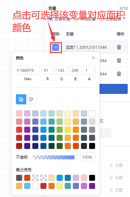Close the 颜色 color picker popup
This screenshot has width=130, height=197.
coord(93,58)
